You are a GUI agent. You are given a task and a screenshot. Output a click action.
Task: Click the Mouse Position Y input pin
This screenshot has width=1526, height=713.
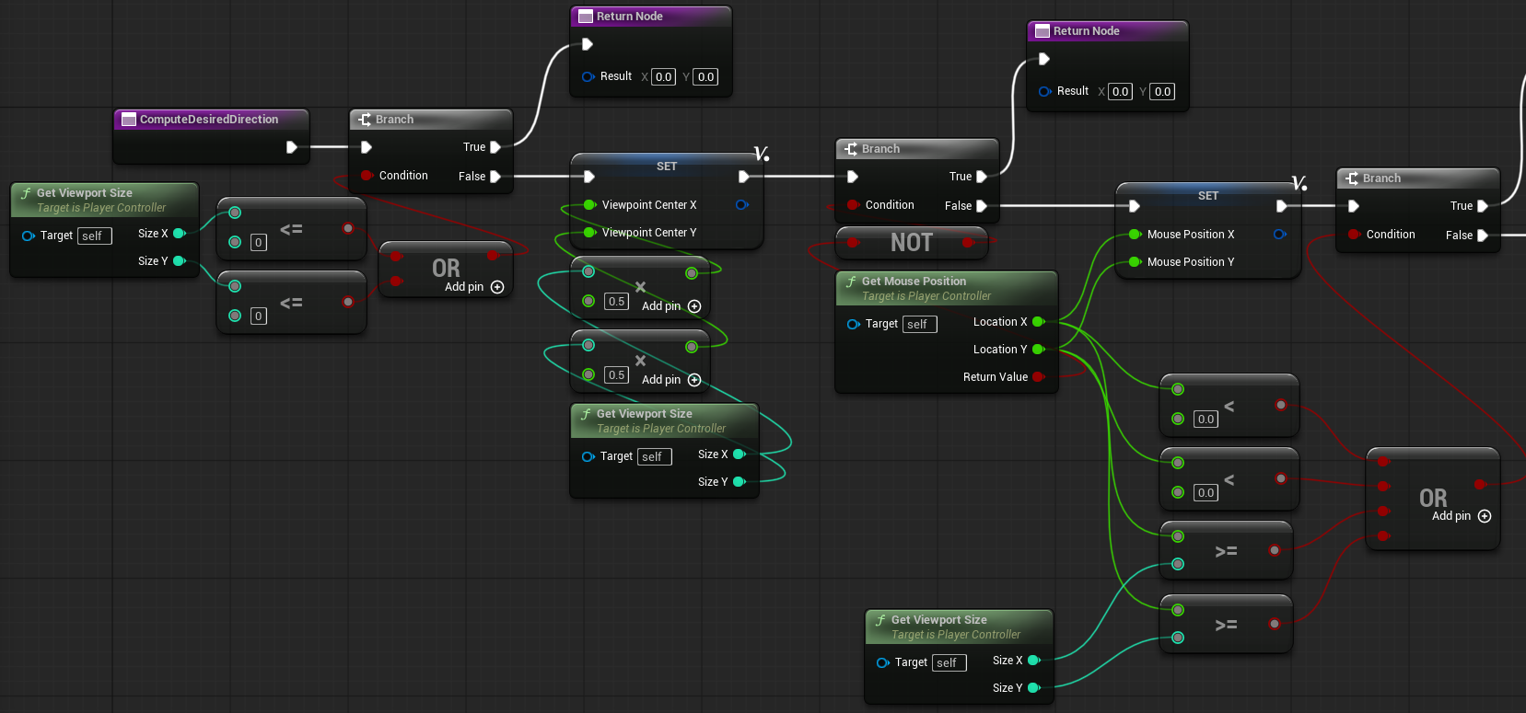[1135, 262]
